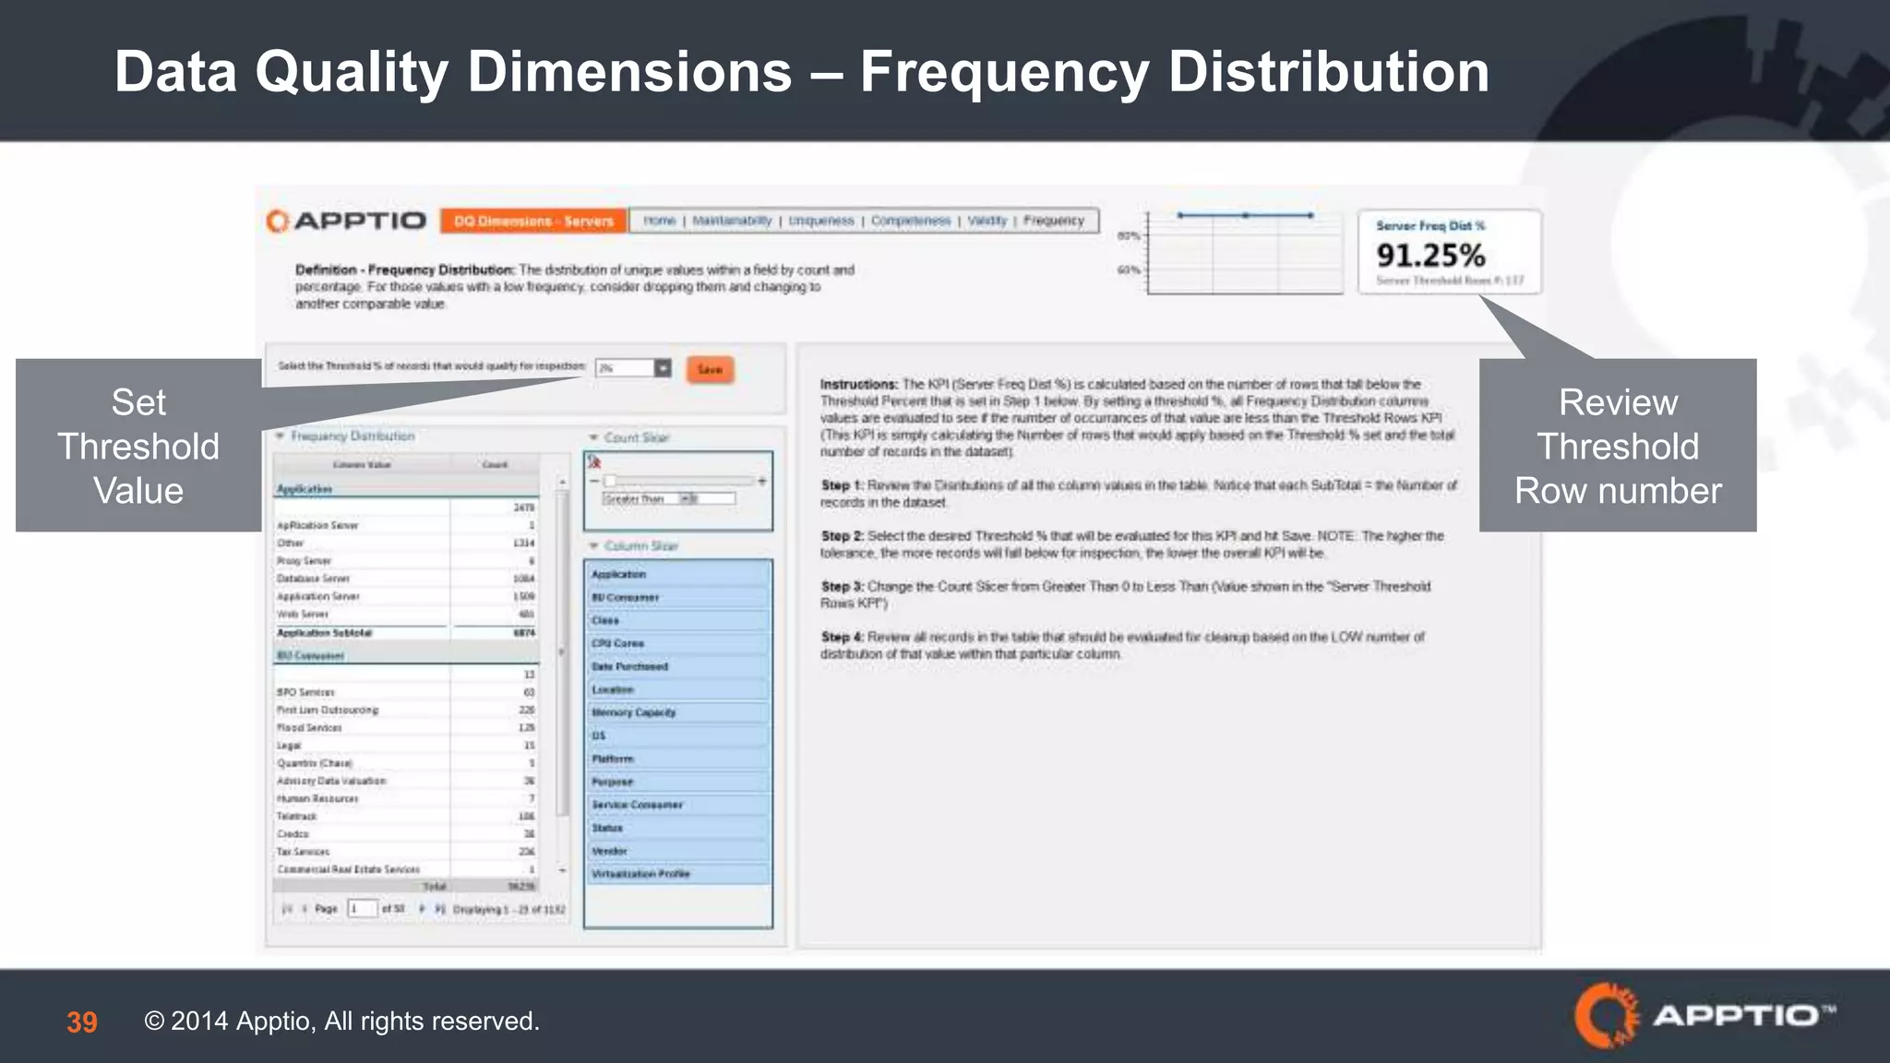The width and height of the screenshot is (1890, 1063).
Task: Click the plus icon on Count Slicer
Action: [x=762, y=482]
